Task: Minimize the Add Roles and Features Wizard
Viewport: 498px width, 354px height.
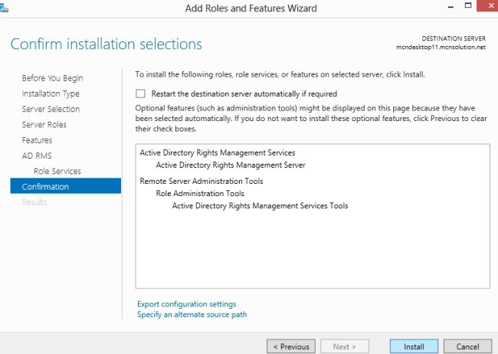Action: [445, 7]
